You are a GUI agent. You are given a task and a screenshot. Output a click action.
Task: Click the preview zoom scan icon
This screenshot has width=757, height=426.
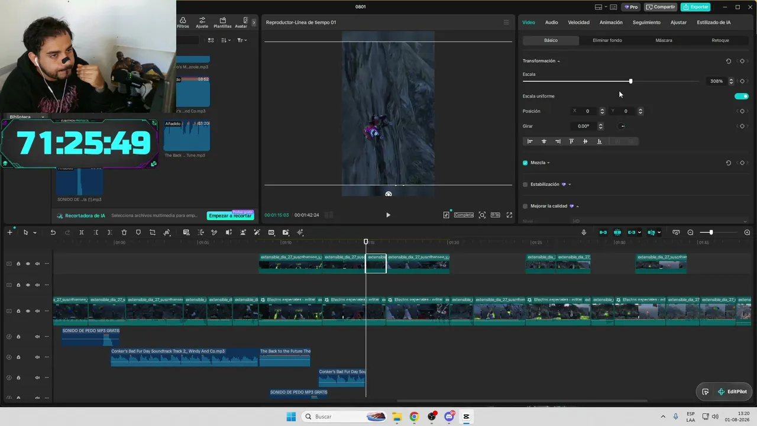(482, 215)
